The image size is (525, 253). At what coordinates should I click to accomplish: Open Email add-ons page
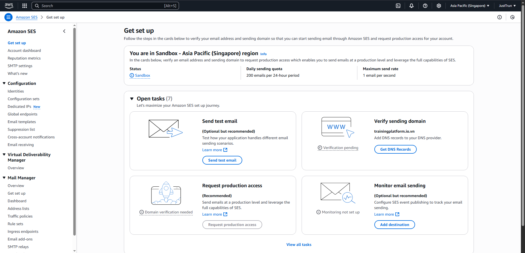coord(20,239)
